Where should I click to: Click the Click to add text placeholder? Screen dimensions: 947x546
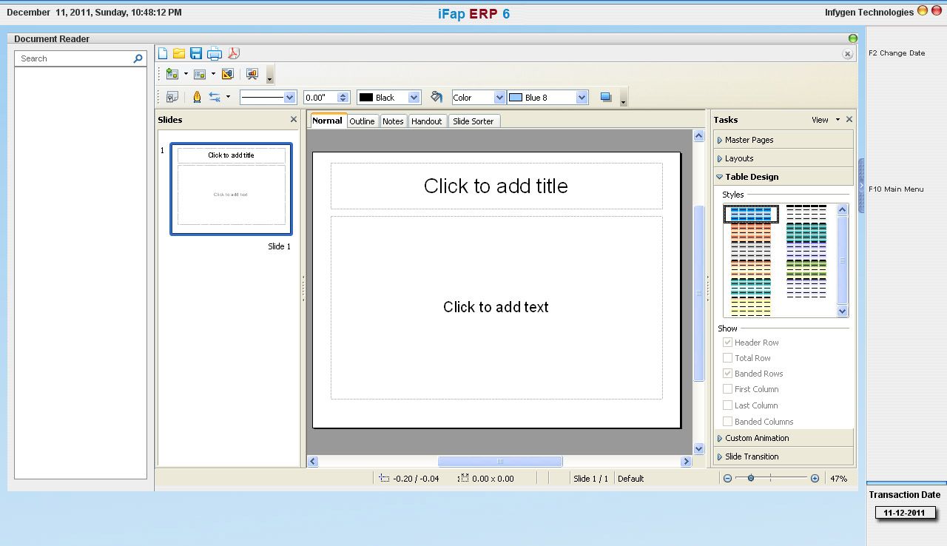pyautogui.click(x=496, y=307)
